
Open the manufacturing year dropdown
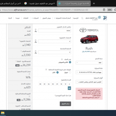(89, 63)
